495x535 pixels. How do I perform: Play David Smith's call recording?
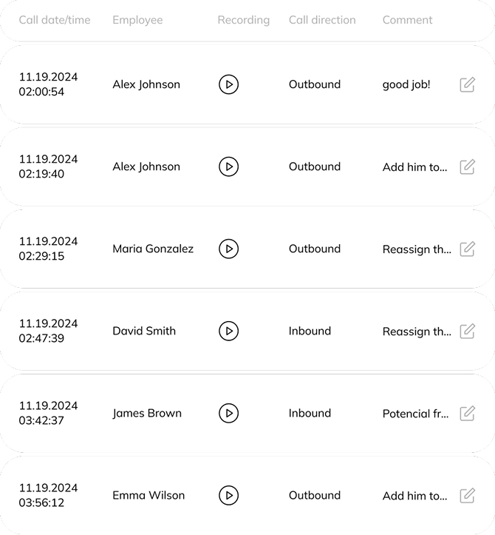(x=228, y=331)
